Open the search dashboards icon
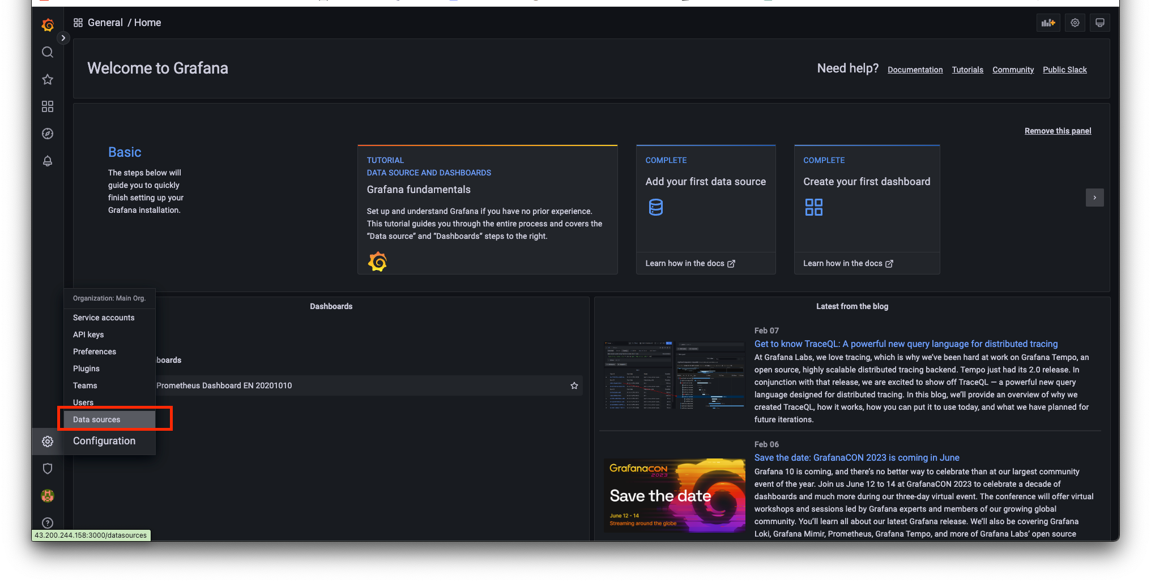The image size is (1151, 583). pyautogui.click(x=48, y=52)
